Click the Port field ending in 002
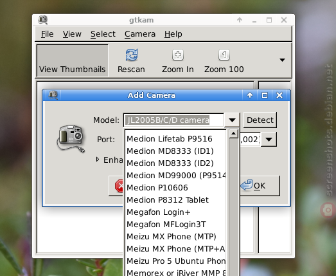Viewport: 336px width, 276px height. point(250,140)
